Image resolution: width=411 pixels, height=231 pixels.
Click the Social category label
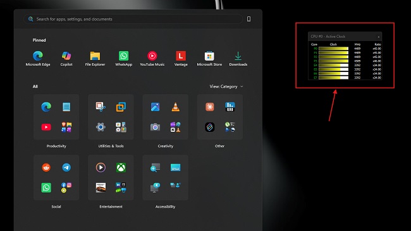click(56, 206)
